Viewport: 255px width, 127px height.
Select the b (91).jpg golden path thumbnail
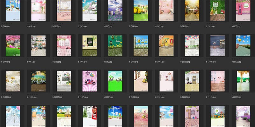pyautogui.click(x=192, y=10)
